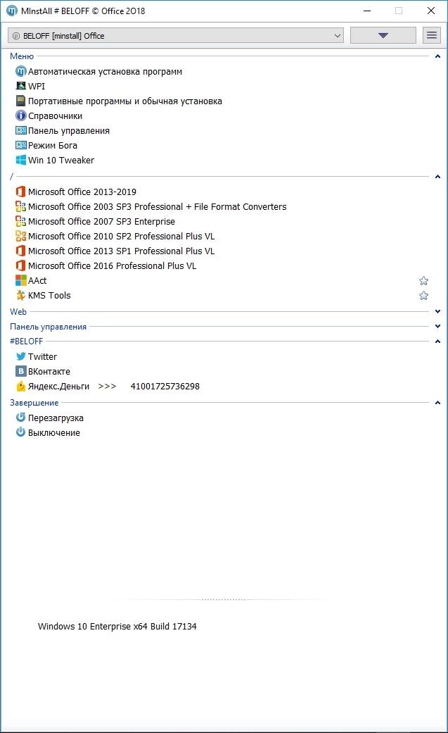Toggle the favorite star for KMS Tools

coord(423,296)
